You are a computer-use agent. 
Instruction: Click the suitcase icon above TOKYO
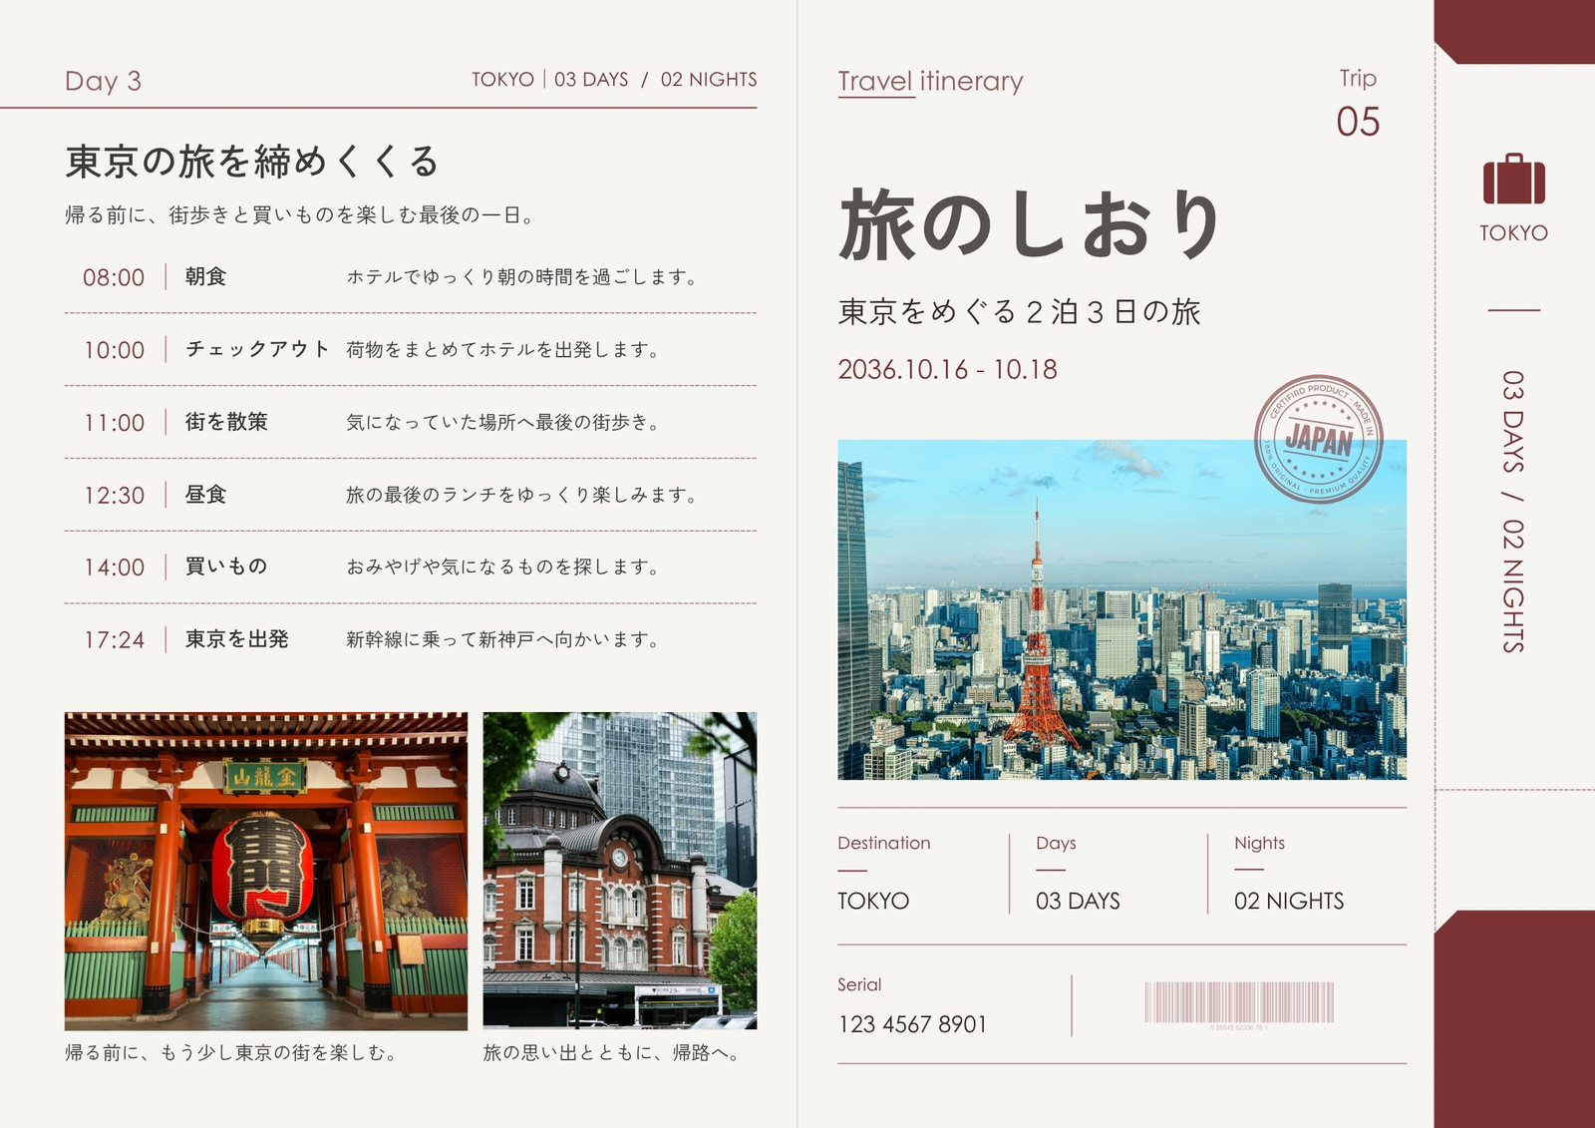[x=1513, y=179]
